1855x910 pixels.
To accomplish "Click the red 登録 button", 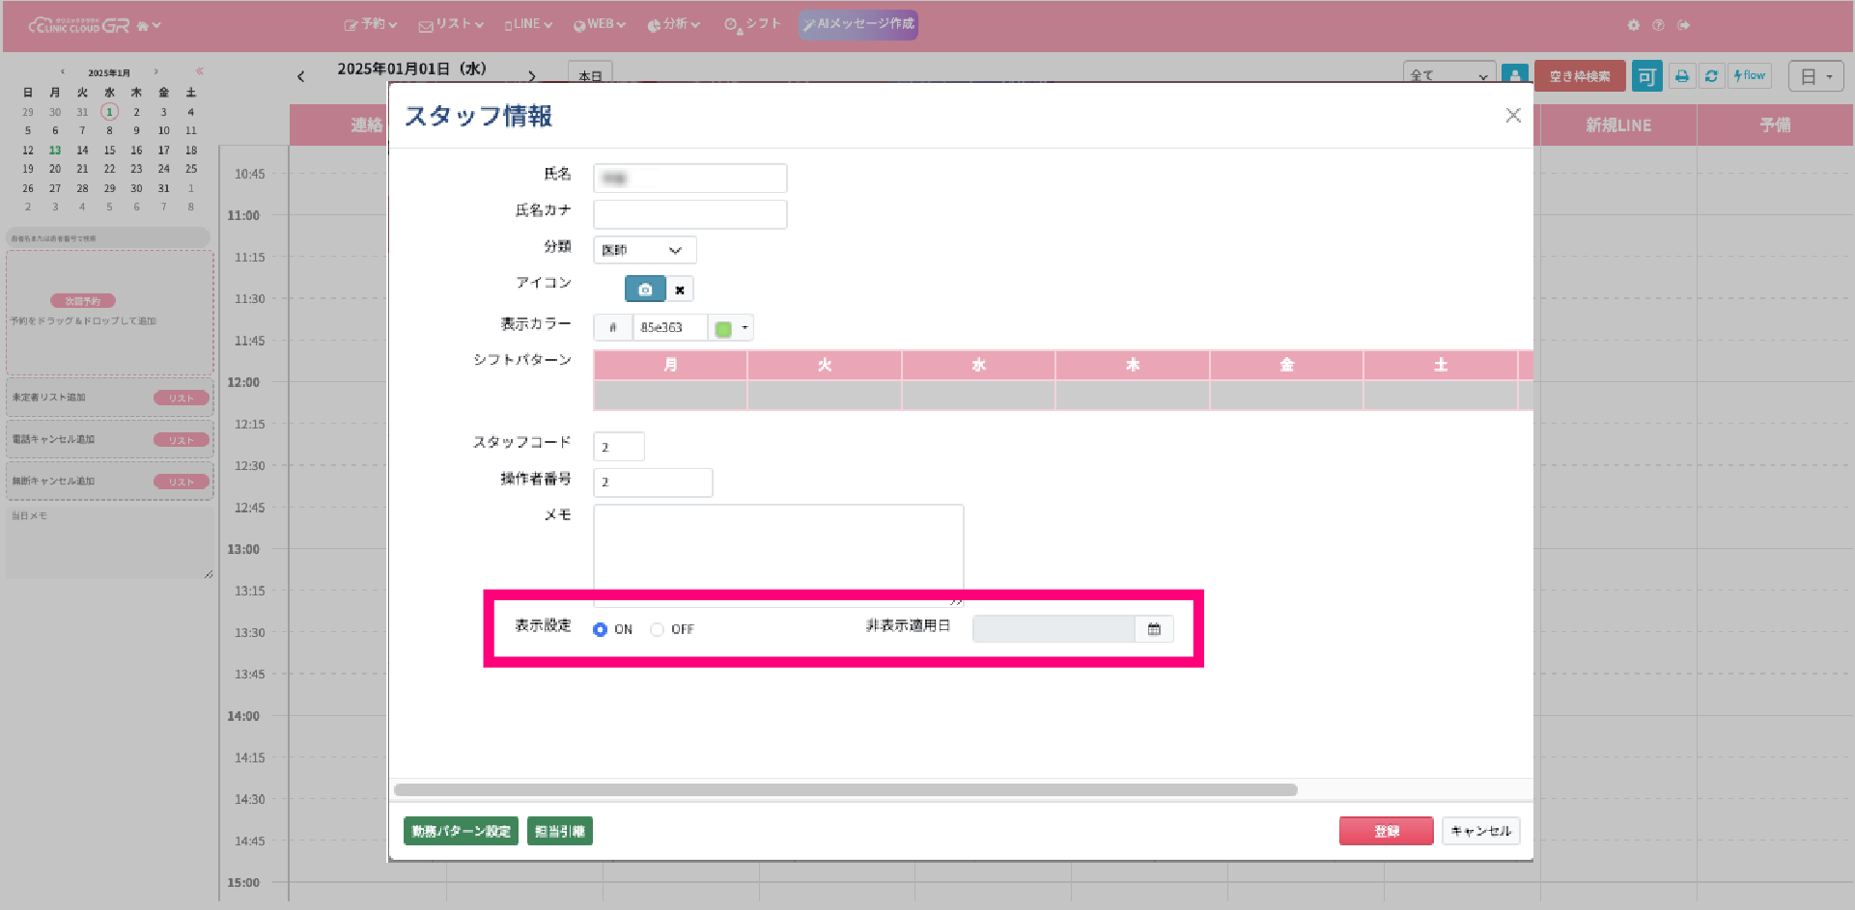I will point(1386,831).
